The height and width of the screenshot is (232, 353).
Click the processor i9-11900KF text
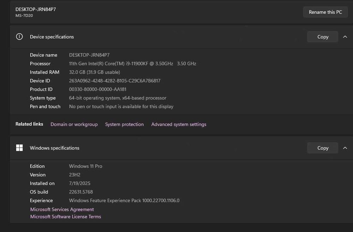132,64
